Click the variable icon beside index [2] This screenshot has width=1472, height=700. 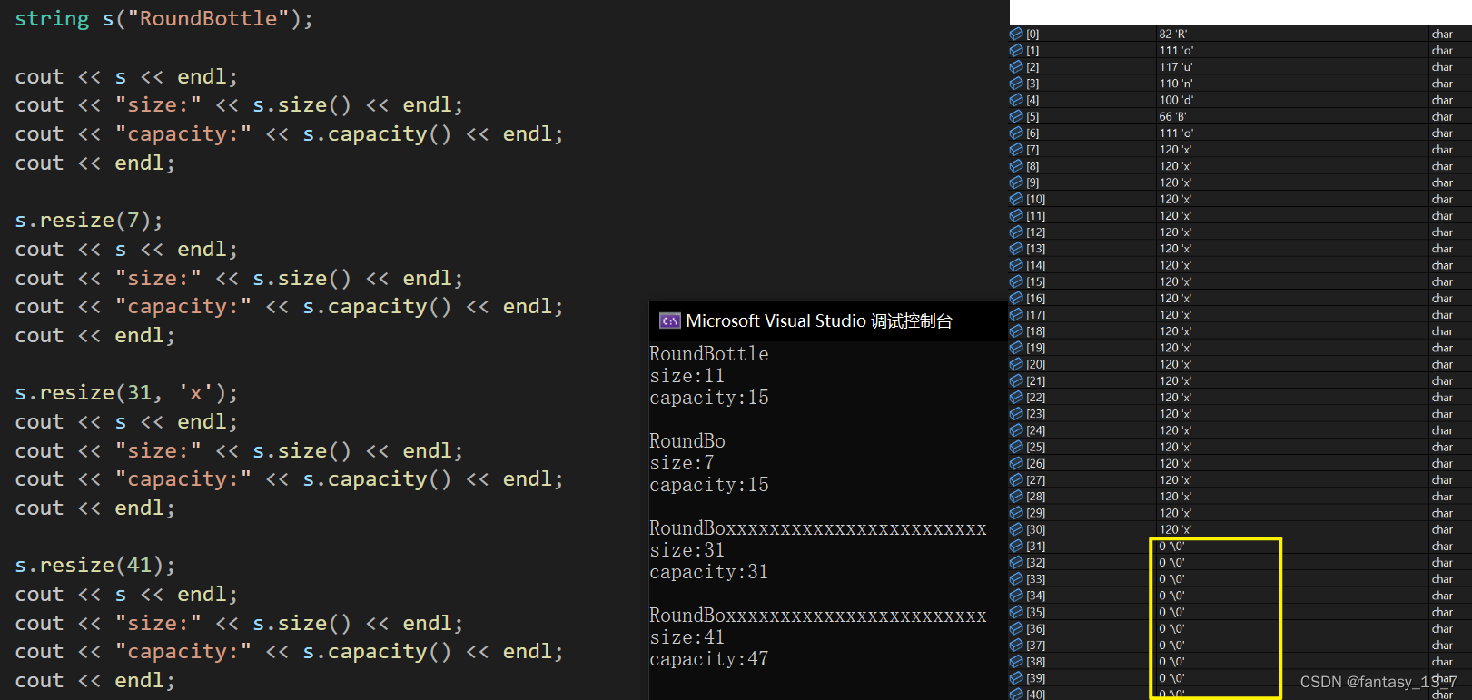(1016, 66)
